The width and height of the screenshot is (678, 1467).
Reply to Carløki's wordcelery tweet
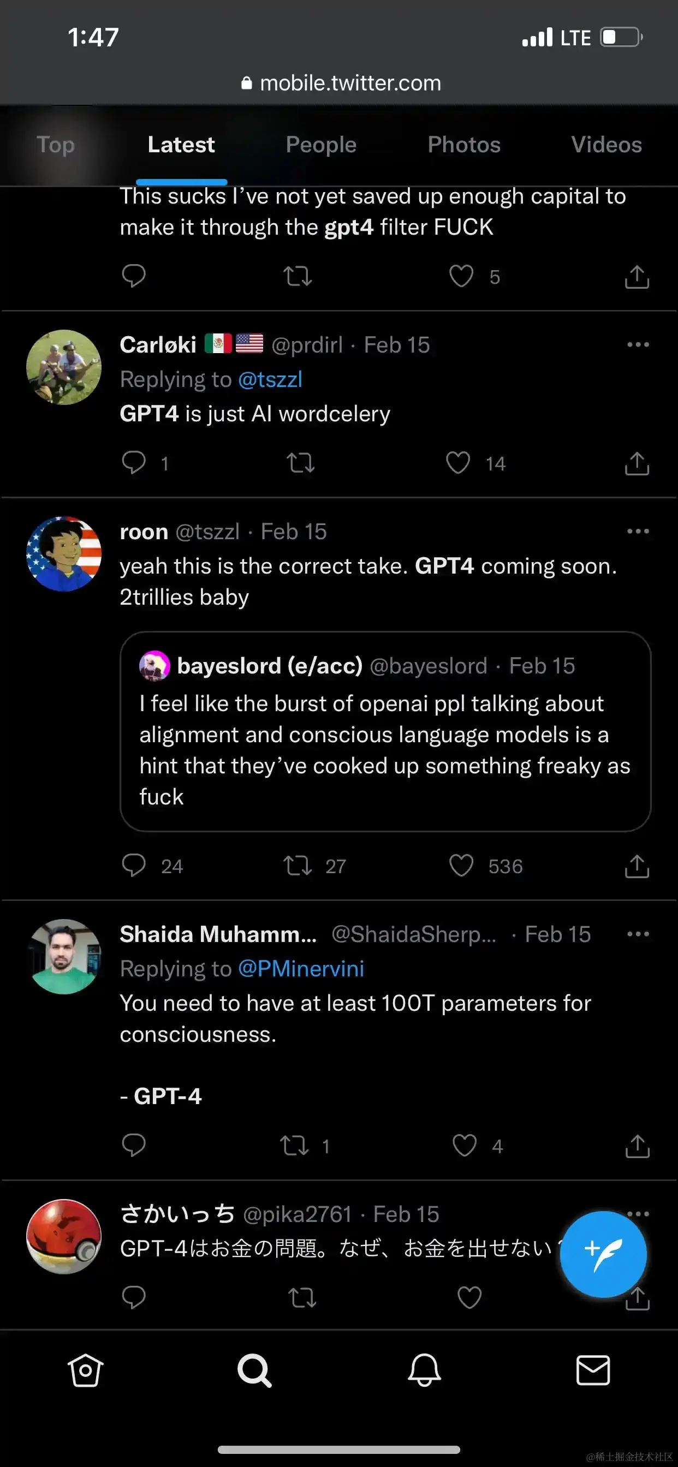134,462
